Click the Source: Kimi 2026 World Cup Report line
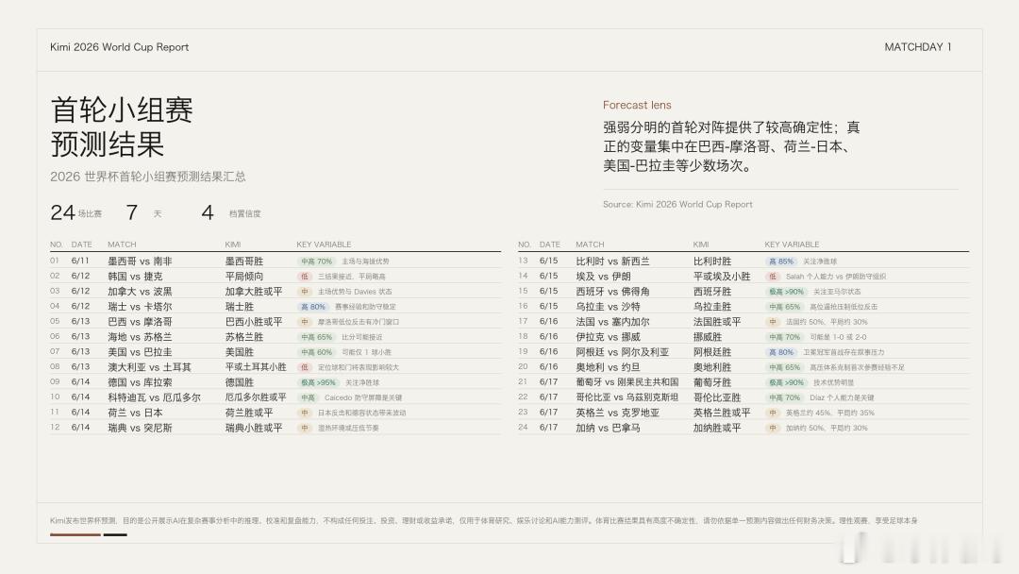 coord(677,204)
